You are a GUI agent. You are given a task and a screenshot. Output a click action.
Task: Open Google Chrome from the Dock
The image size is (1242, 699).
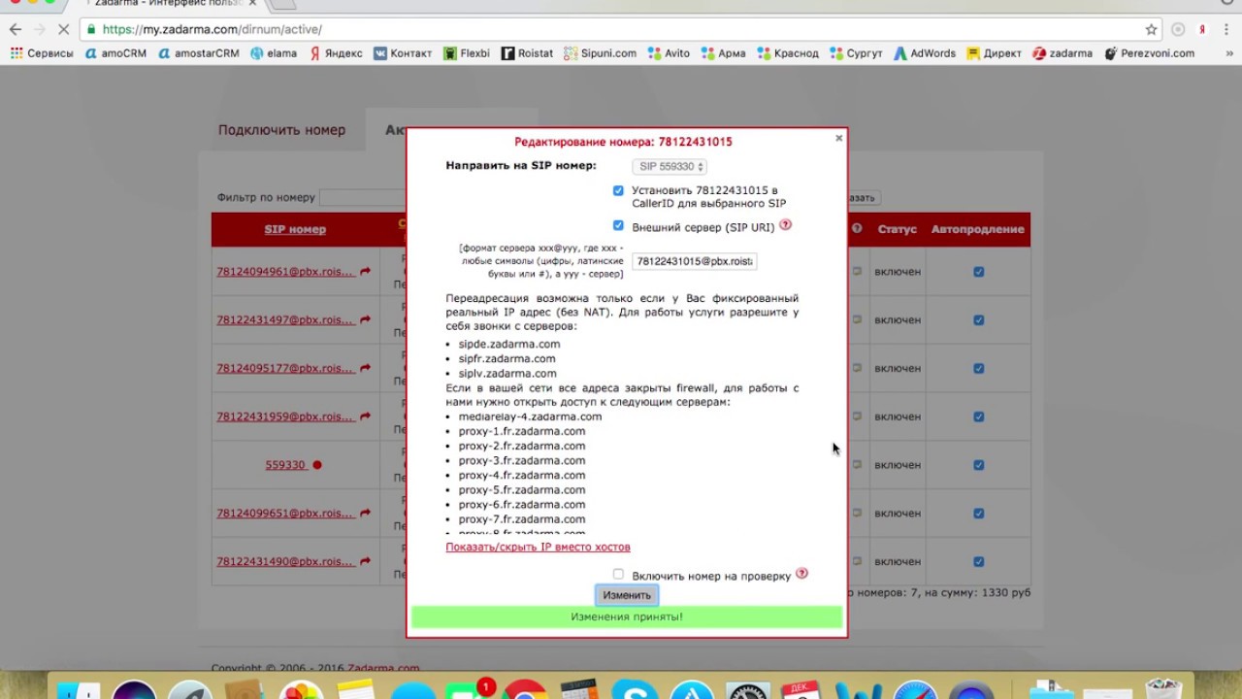click(524, 691)
